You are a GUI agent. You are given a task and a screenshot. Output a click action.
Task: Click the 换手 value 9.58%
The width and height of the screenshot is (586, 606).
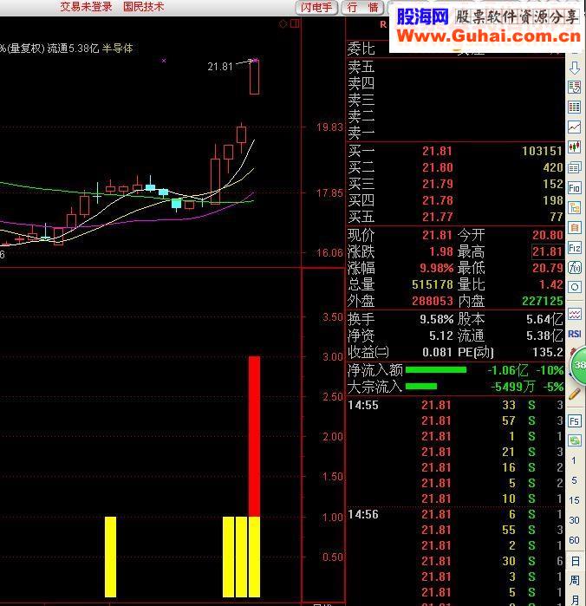pyautogui.click(x=436, y=319)
